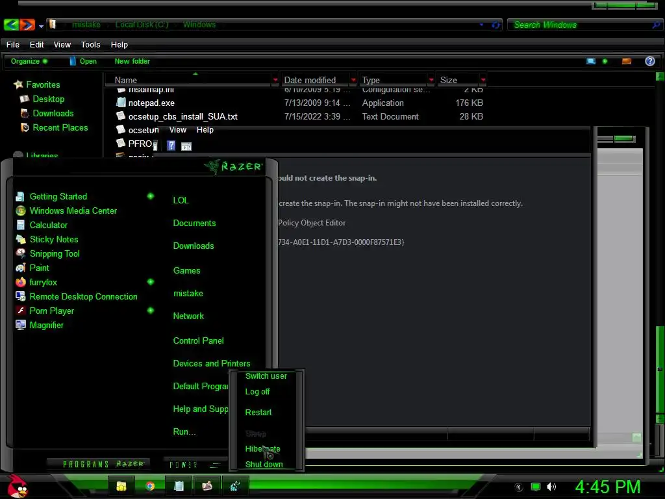The width and height of the screenshot is (665, 499).
Task: Go forward with the orange arrow
Action: tap(27, 25)
